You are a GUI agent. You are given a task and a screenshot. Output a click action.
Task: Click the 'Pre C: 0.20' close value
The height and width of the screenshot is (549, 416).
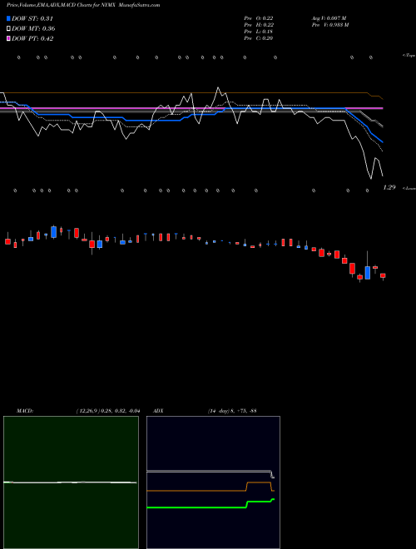[x=259, y=38]
